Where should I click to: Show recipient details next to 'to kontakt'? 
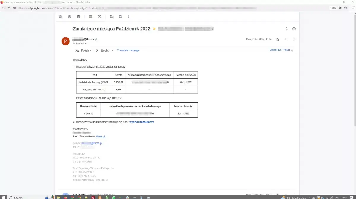[x=86, y=44]
